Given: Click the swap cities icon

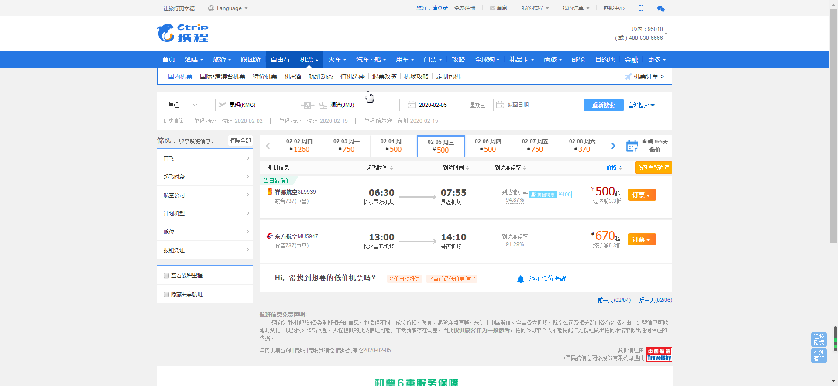Looking at the screenshot, I should click(307, 105).
